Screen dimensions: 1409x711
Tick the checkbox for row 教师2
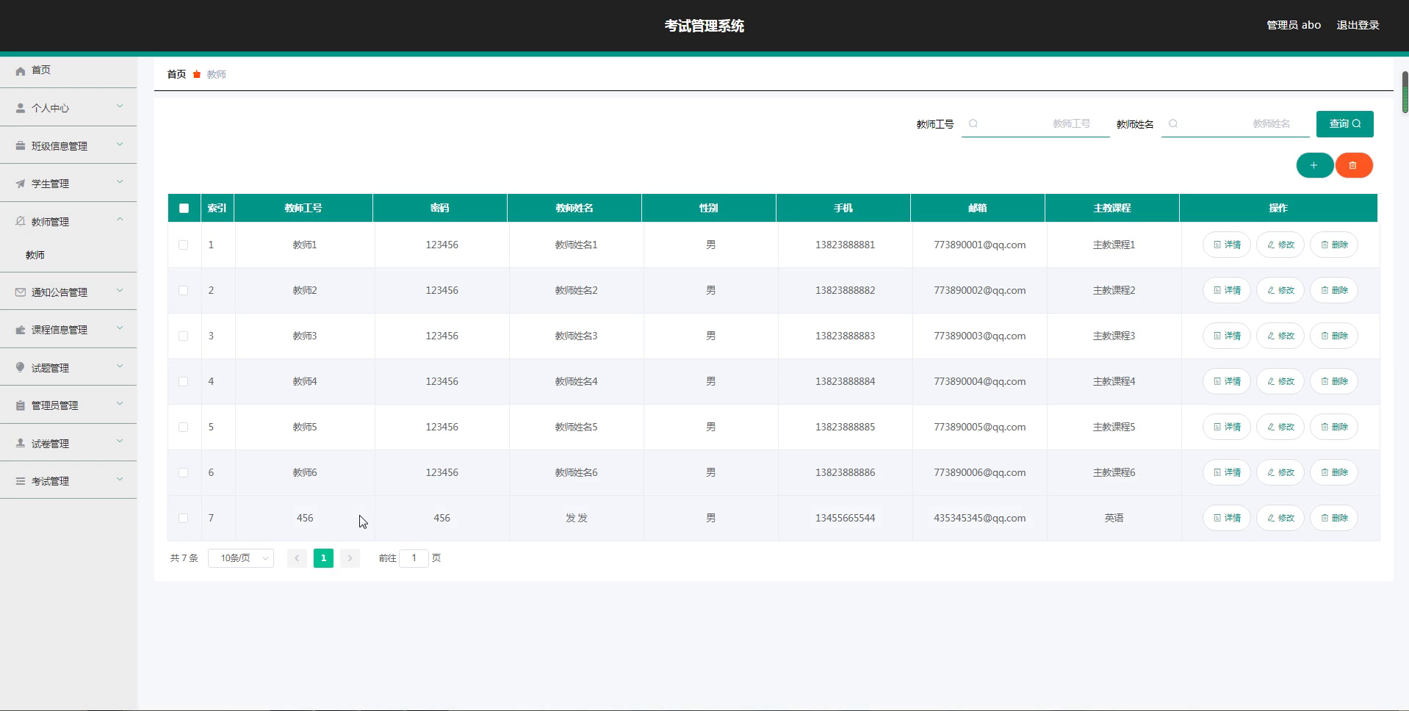click(184, 290)
